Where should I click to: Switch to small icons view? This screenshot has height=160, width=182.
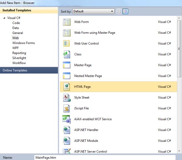(119, 12)
